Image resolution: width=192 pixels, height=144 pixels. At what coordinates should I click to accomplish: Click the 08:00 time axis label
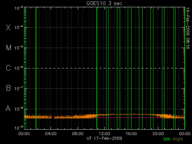[78, 133]
